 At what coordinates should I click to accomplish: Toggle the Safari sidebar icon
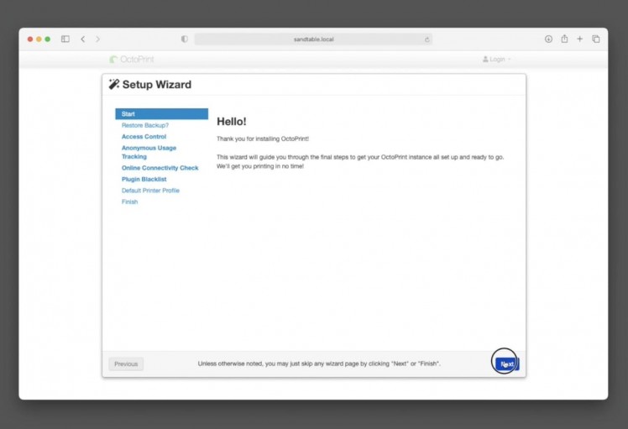pyautogui.click(x=65, y=39)
